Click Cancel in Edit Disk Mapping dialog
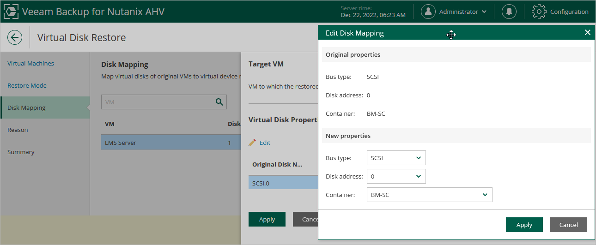596x245 pixels. (568, 225)
